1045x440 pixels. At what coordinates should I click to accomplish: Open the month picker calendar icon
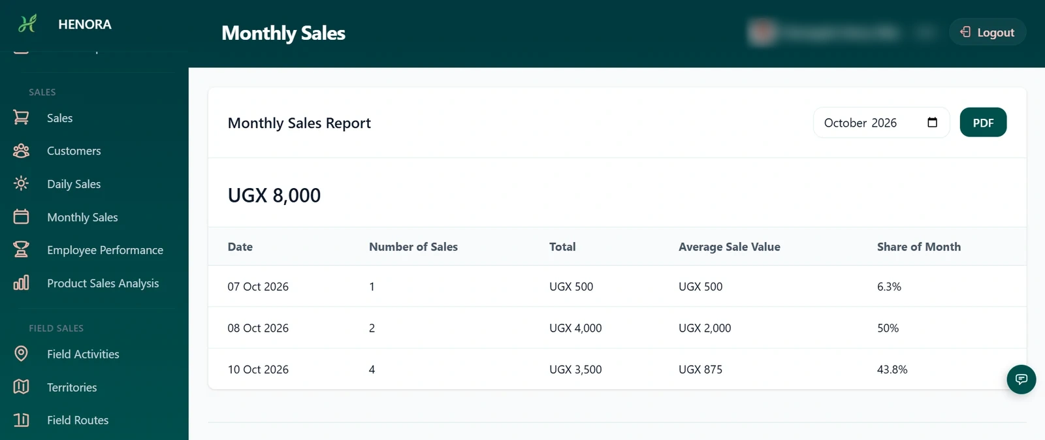pyautogui.click(x=932, y=123)
